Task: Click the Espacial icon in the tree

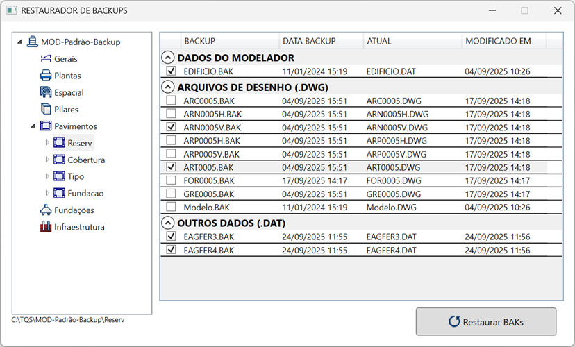Action: pos(47,92)
